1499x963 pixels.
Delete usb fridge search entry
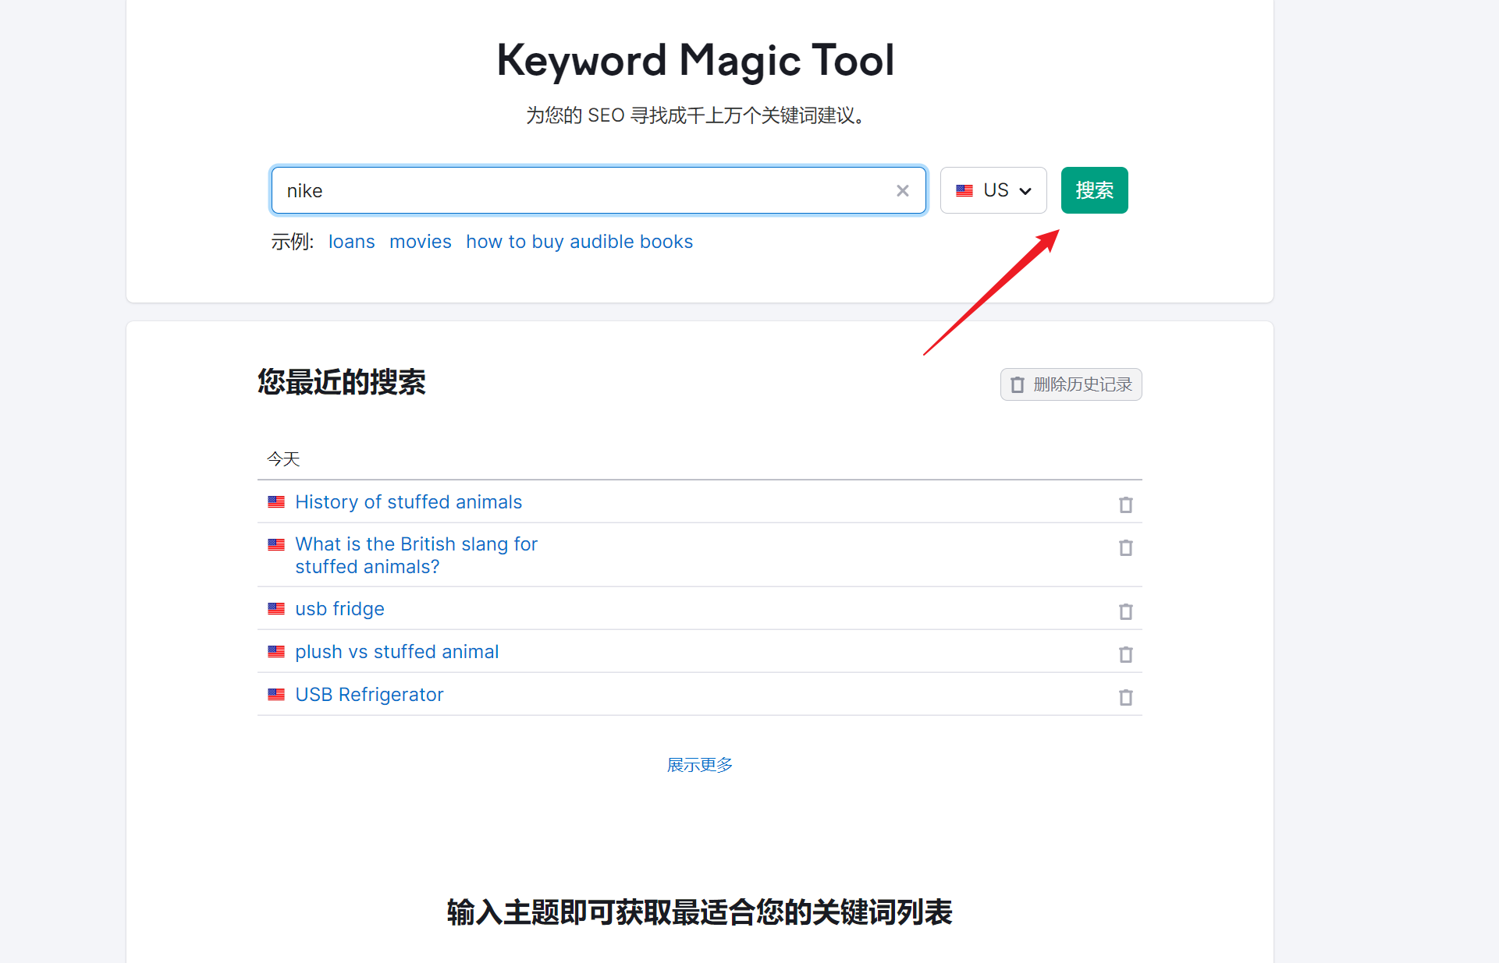pyautogui.click(x=1125, y=611)
